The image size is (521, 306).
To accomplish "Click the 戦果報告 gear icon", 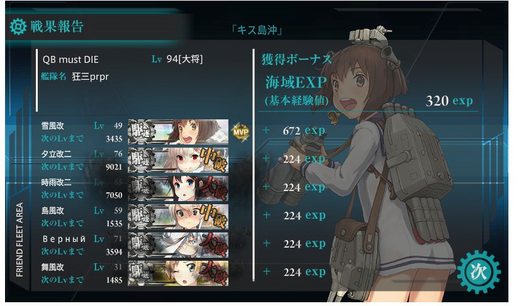I will click(18, 26).
